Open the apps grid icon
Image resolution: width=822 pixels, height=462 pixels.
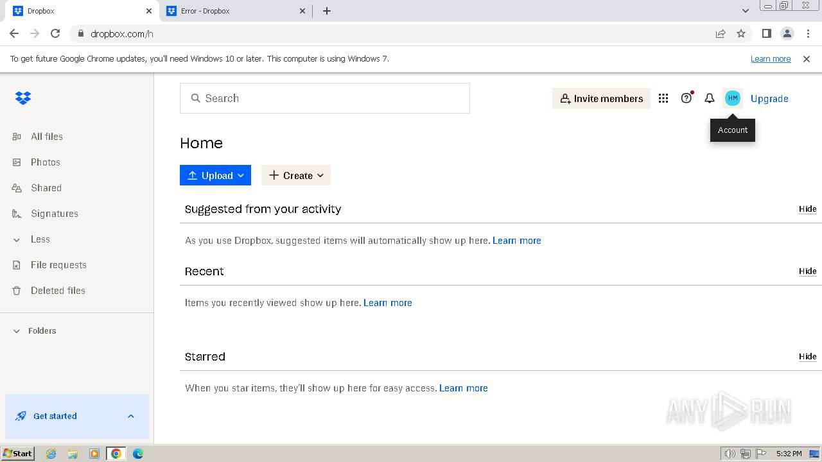click(x=663, y=98)
